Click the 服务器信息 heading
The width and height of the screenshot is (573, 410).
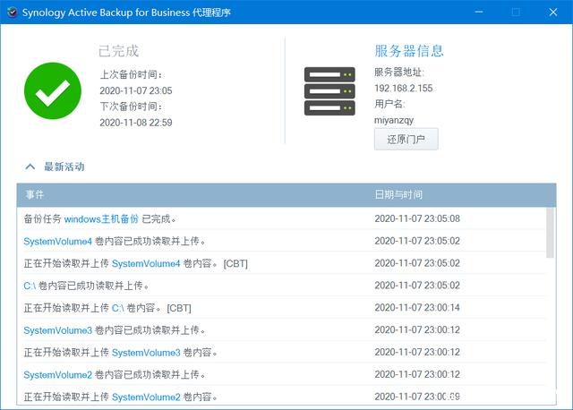[409, 51]
